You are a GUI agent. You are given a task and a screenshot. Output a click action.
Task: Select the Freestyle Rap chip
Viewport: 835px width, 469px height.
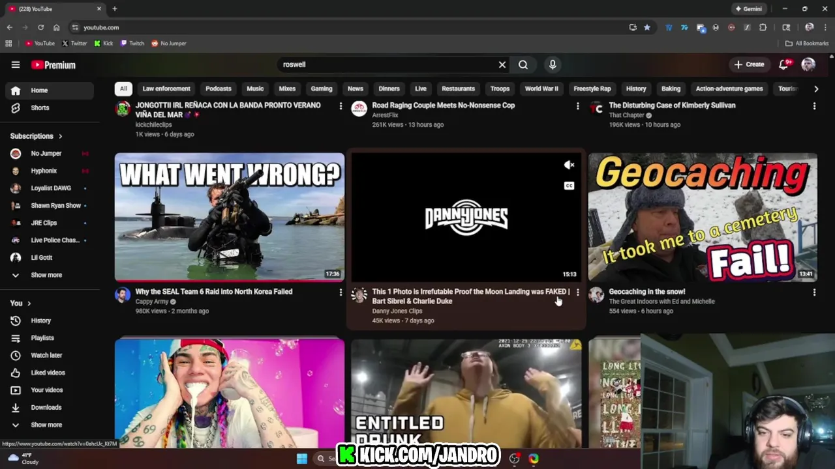click(592, 89)
